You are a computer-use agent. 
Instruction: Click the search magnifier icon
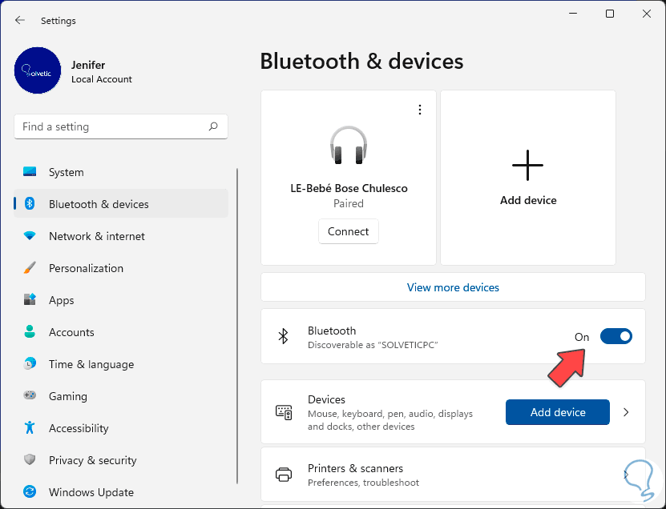pyautogui.click(x=213, y=126)
